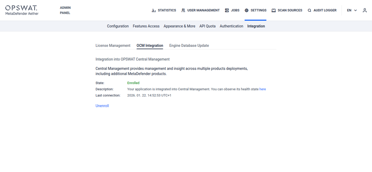
Task: Click the User Management people icon
Action: [x=183, y=11]
